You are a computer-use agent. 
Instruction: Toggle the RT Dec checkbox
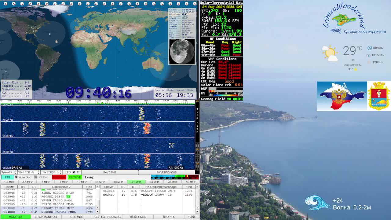tap(36, 177)
